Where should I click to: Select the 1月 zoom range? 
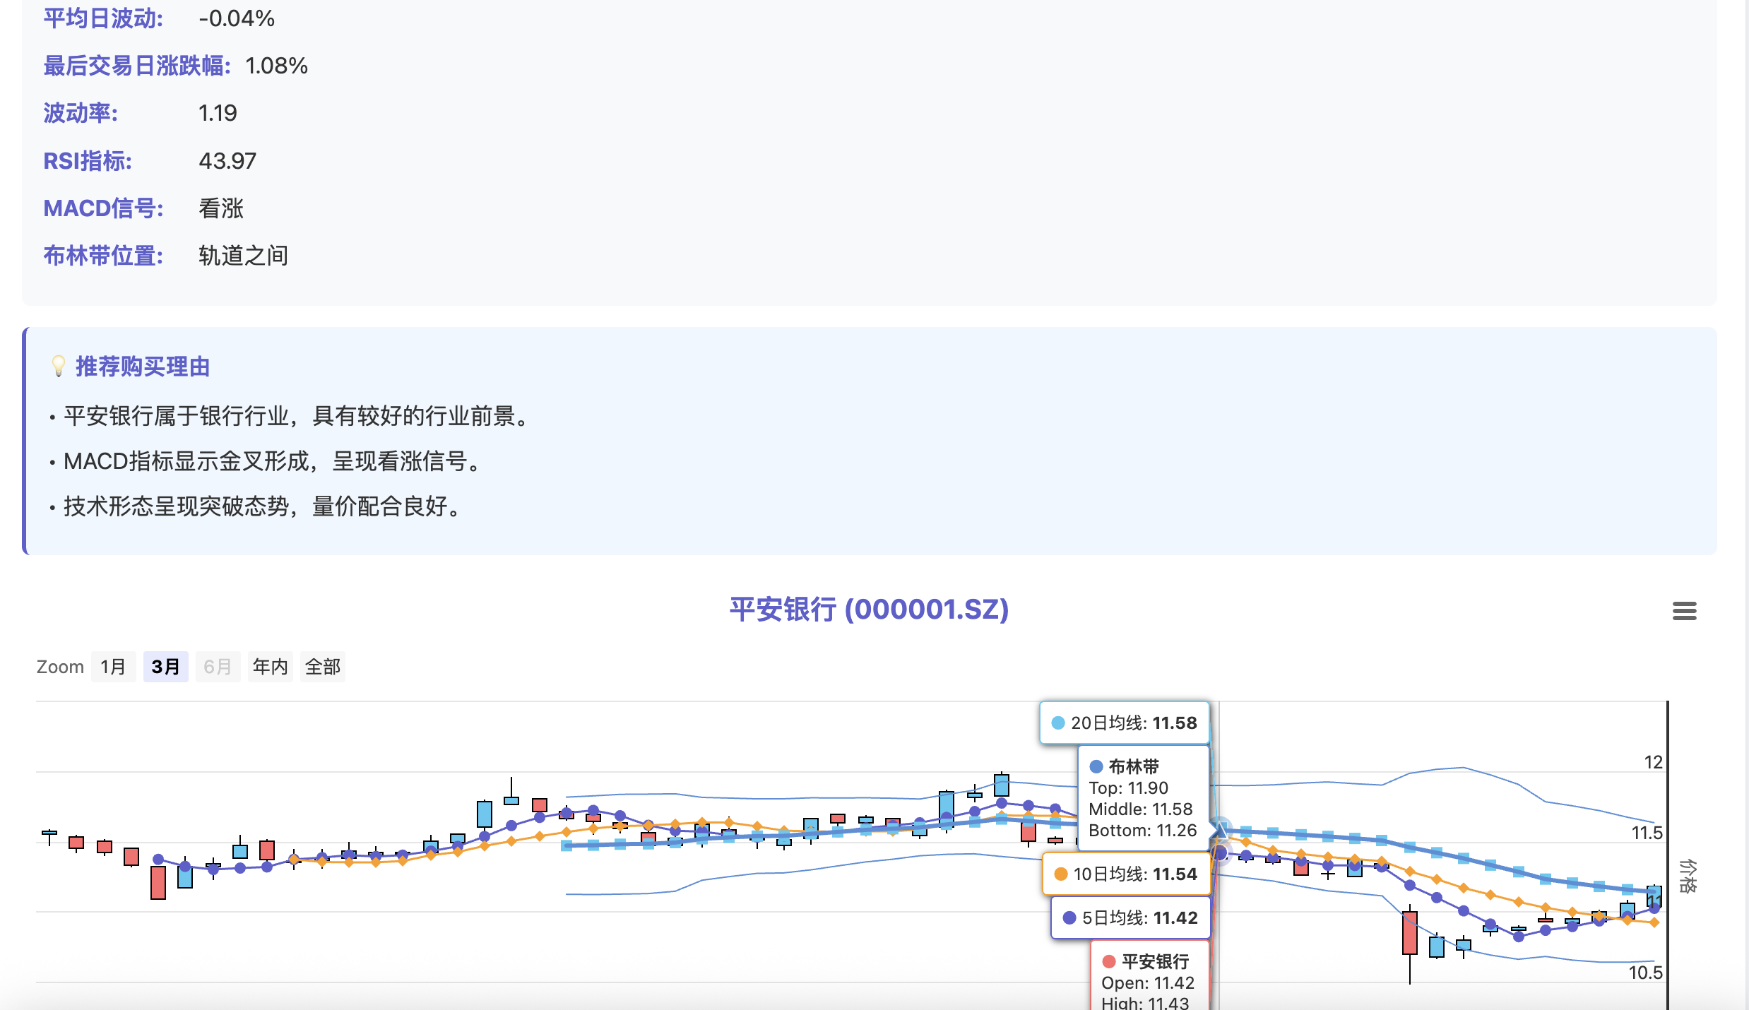pyautogui.click(x=113, y=667)
